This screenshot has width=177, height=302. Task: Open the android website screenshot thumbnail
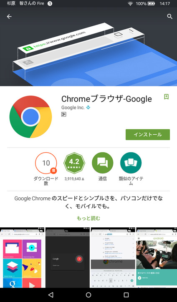pos(157,257)
